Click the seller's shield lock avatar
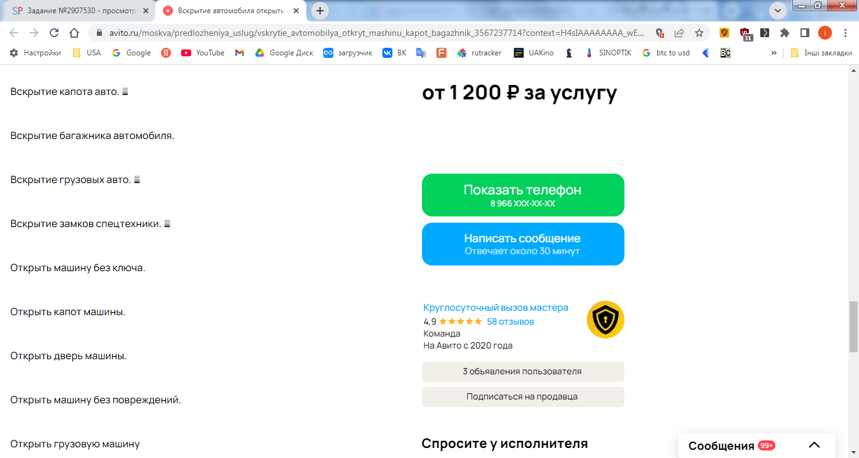The height and width of the screenshot is (458, 859). (605, 320)
